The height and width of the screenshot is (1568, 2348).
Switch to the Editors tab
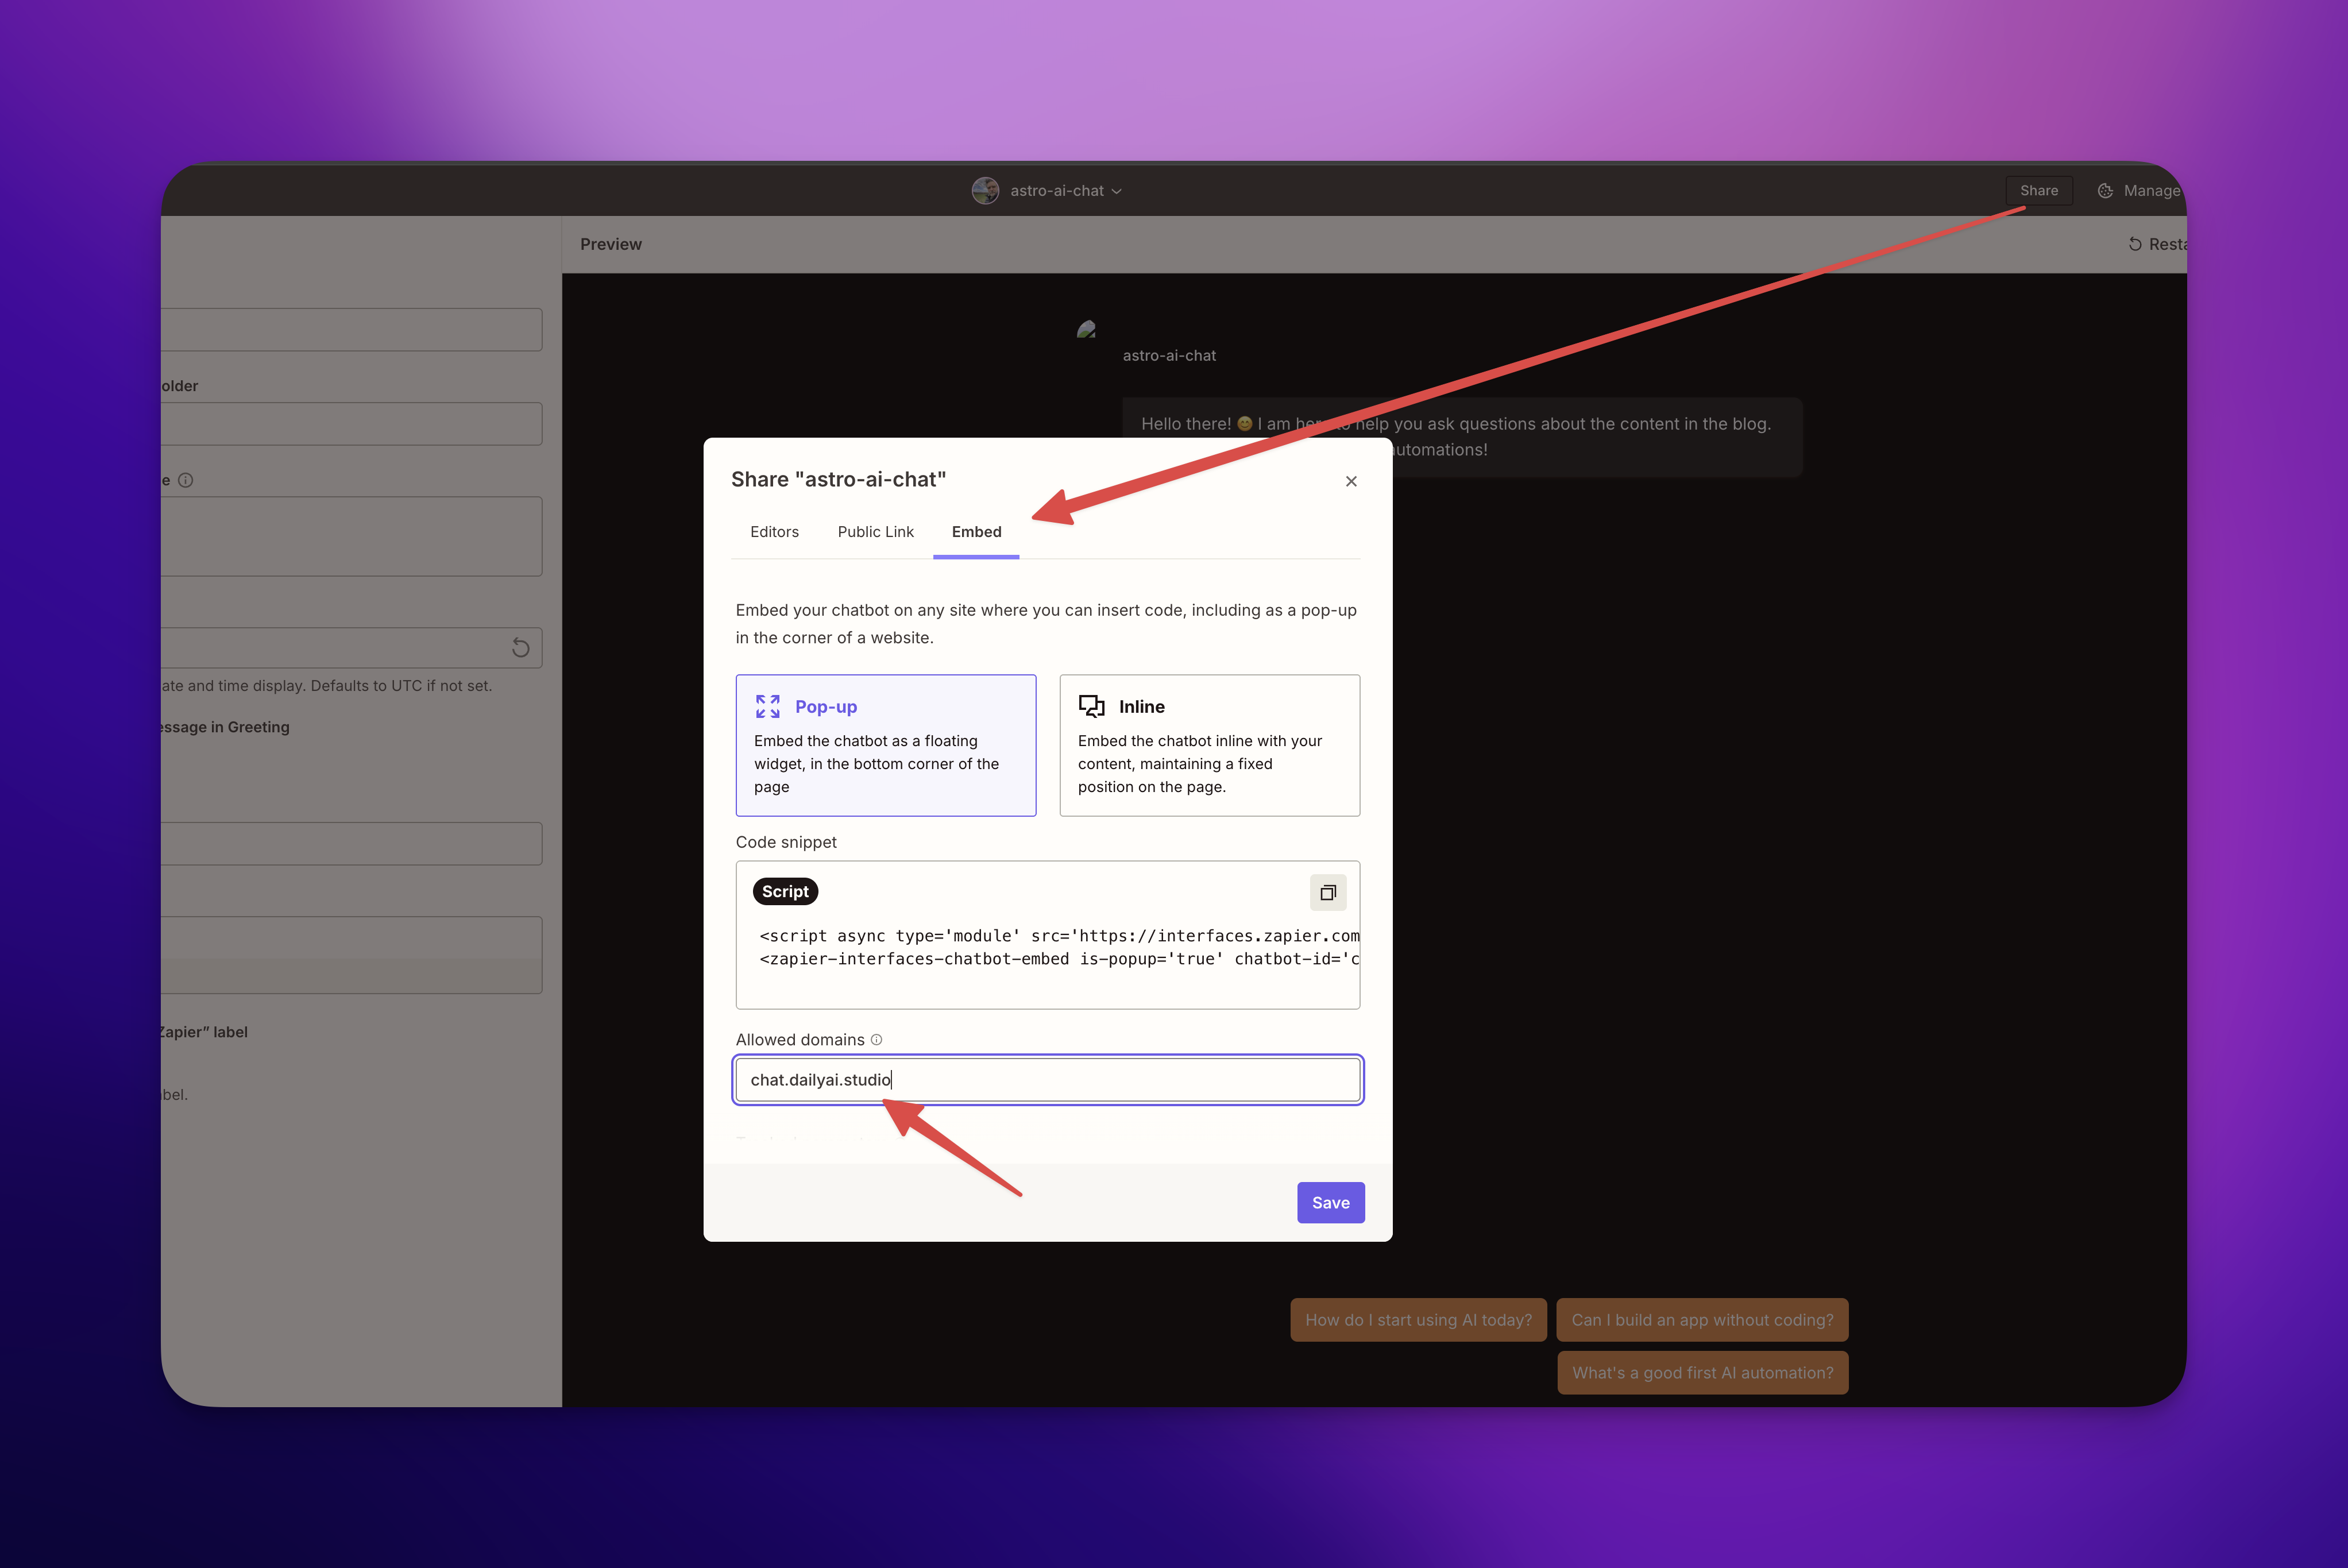click(x=774, y=532)
